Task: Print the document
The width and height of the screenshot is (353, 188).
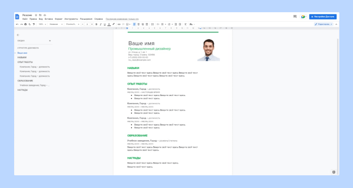Action: (25, 24)
